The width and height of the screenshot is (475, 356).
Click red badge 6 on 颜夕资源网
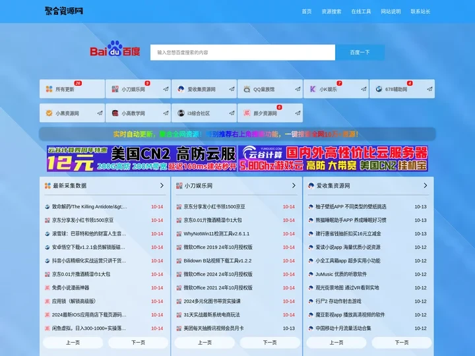tap(279, 107)
